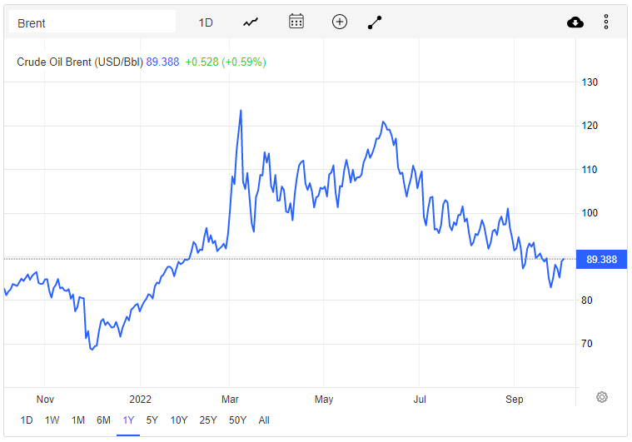Image resolution: width=632 pixels, height=442 pixels.
Task: Click the Mar date axis label
Action: coord(230,400)
